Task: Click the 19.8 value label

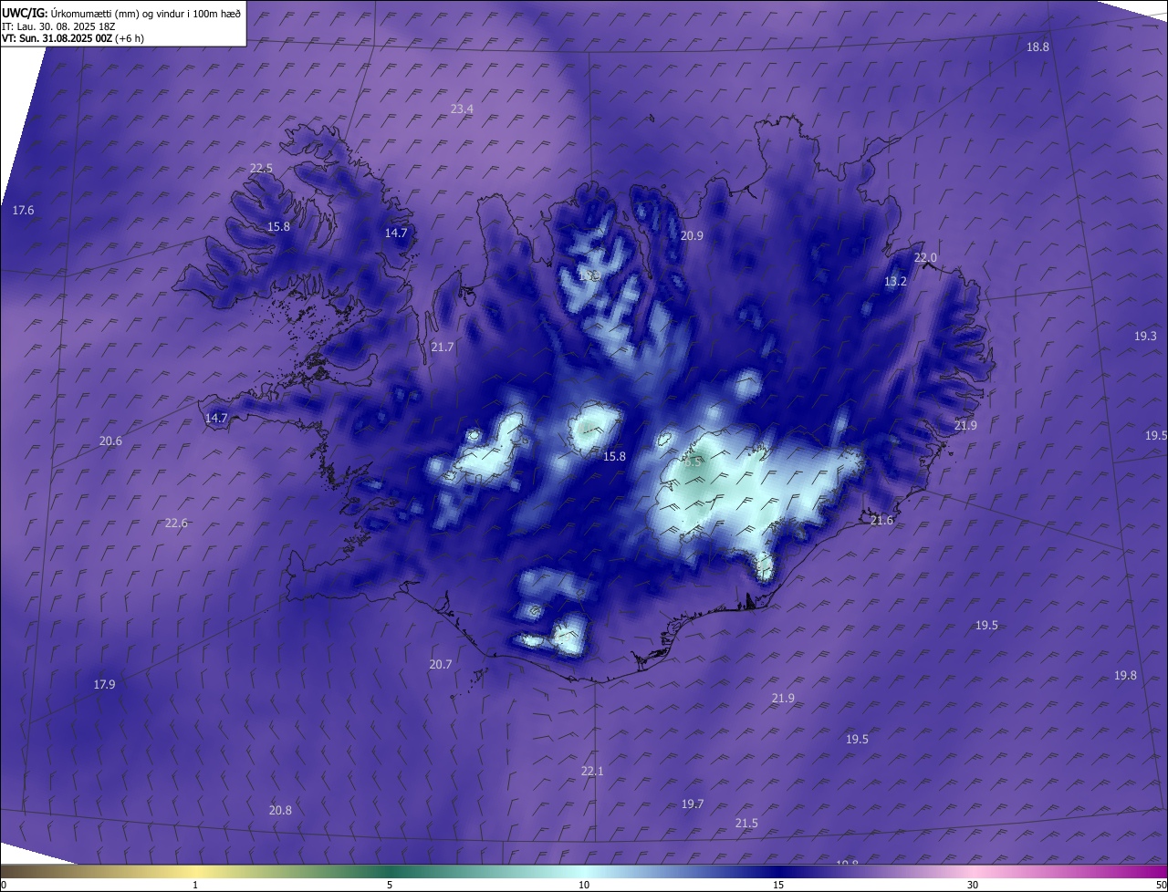Action: (1125, 676)
